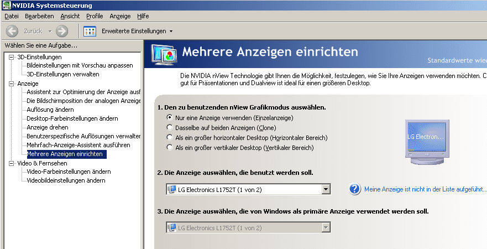Viewport: 487px width, 249px height.
Task: Select Nur eine Anzeige verwenden radio button
Action: click(169, 117)
